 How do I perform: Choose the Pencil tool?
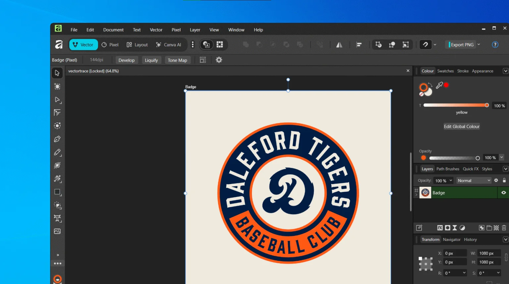pyautogui.click(x=57, y=152)
